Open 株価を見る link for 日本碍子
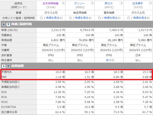This screenshot has height=115, width=153. tap(141, 18)
